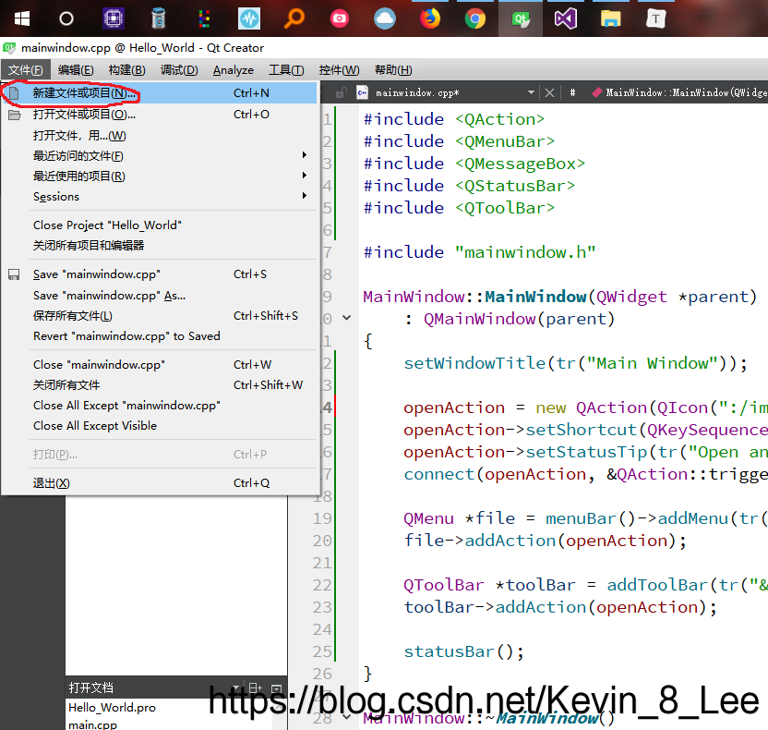Viewport: 768px width, 730px height.
Task: Open the 构建(B) menu
Action: 126,70
